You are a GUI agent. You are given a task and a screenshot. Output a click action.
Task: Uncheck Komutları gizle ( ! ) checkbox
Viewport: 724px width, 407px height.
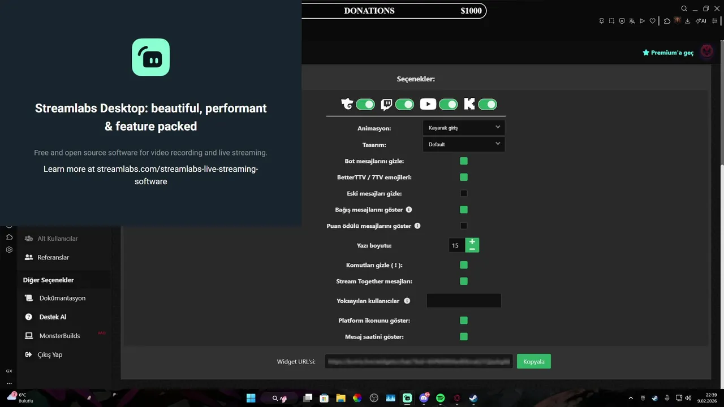[464, 265]
